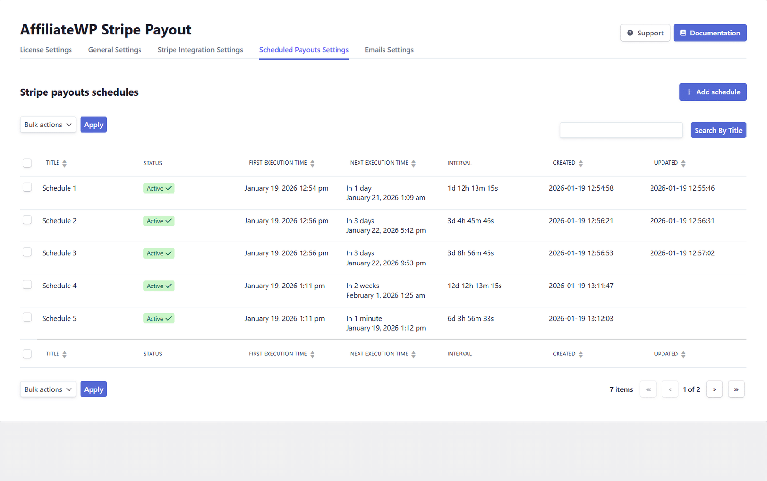Open the bottom Bulk actions dropdown
Screen dimensions: 767x481
[x=48, y=389]
